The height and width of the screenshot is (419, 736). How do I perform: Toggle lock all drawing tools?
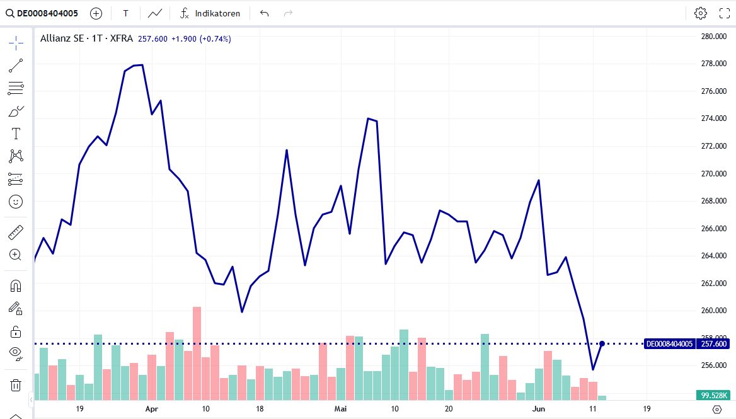coord(16,331)
